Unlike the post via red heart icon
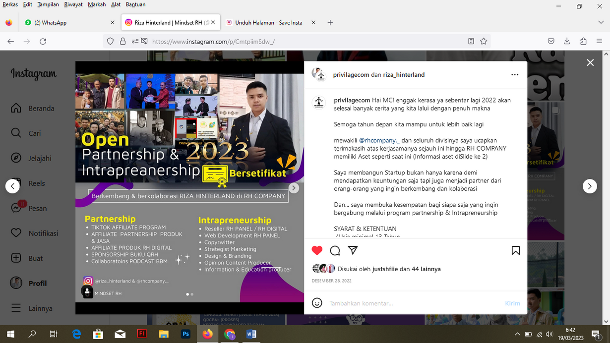The width and height of the screenshot is (610, 343). pos(317,250)
